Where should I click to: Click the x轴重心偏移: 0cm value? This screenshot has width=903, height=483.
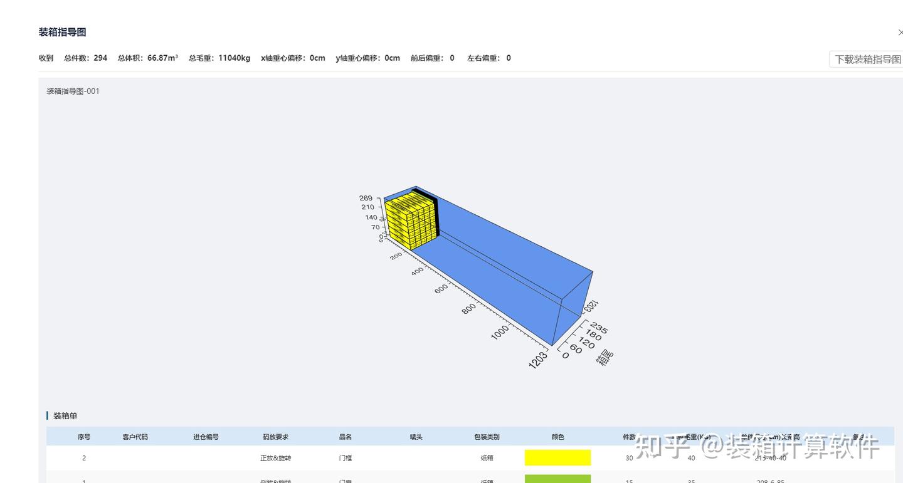(x=293, y=58)
